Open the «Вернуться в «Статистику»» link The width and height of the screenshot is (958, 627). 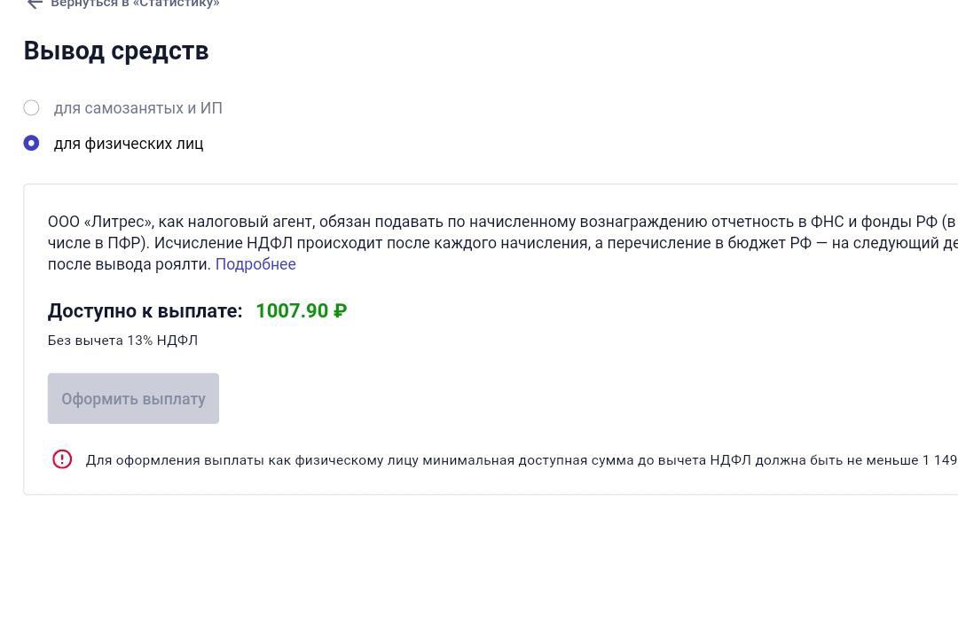tap(135, 4)
